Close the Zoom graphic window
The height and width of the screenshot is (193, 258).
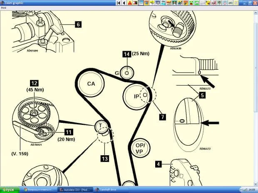click(x=255, y=2)
